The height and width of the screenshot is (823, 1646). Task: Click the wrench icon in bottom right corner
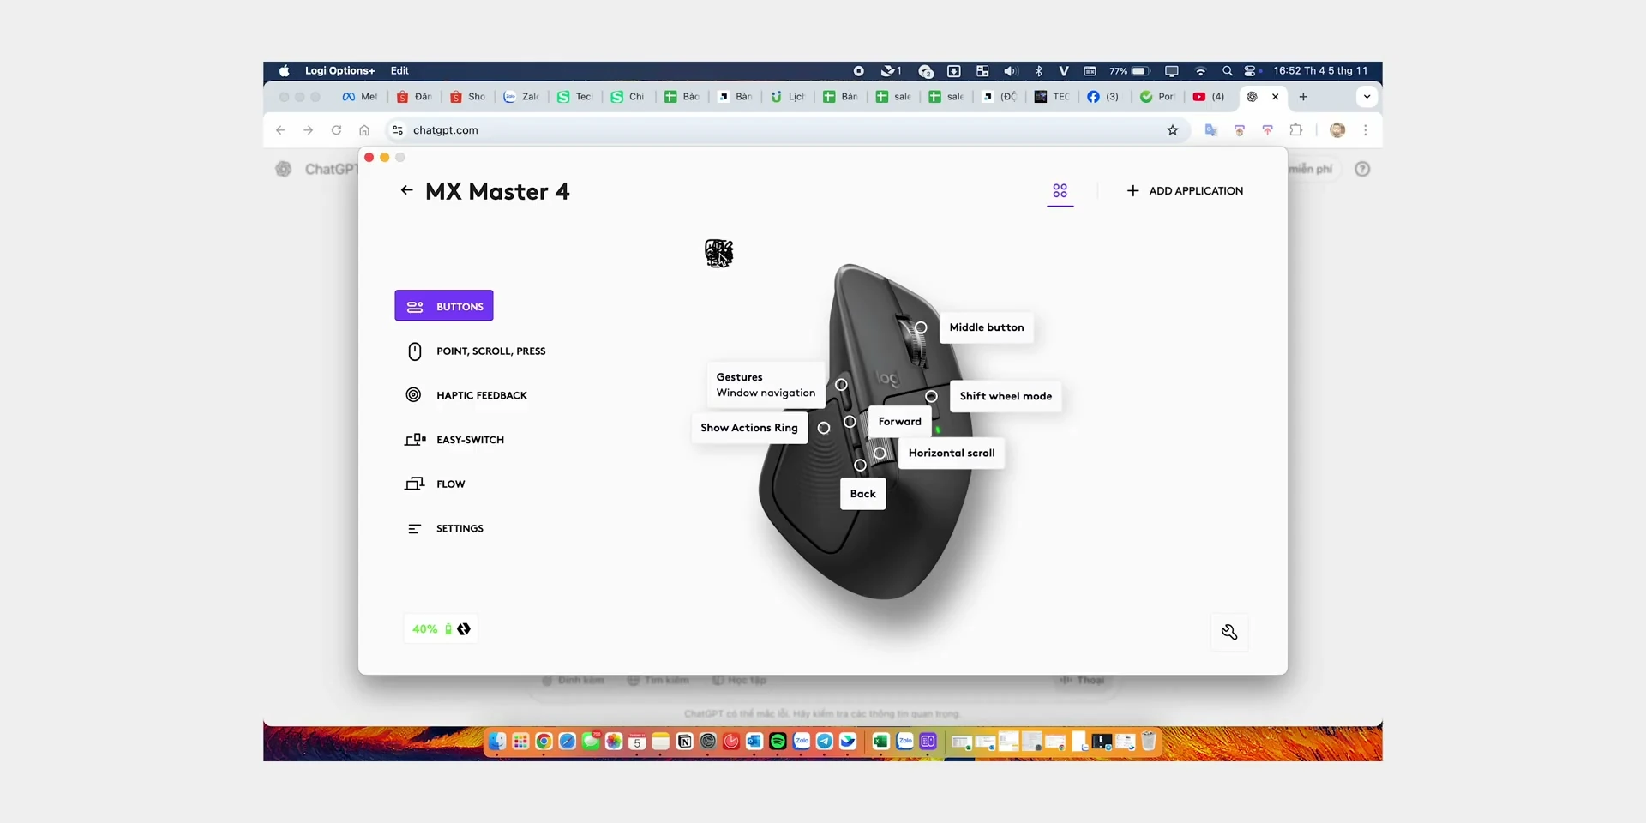click(1229, 632)
